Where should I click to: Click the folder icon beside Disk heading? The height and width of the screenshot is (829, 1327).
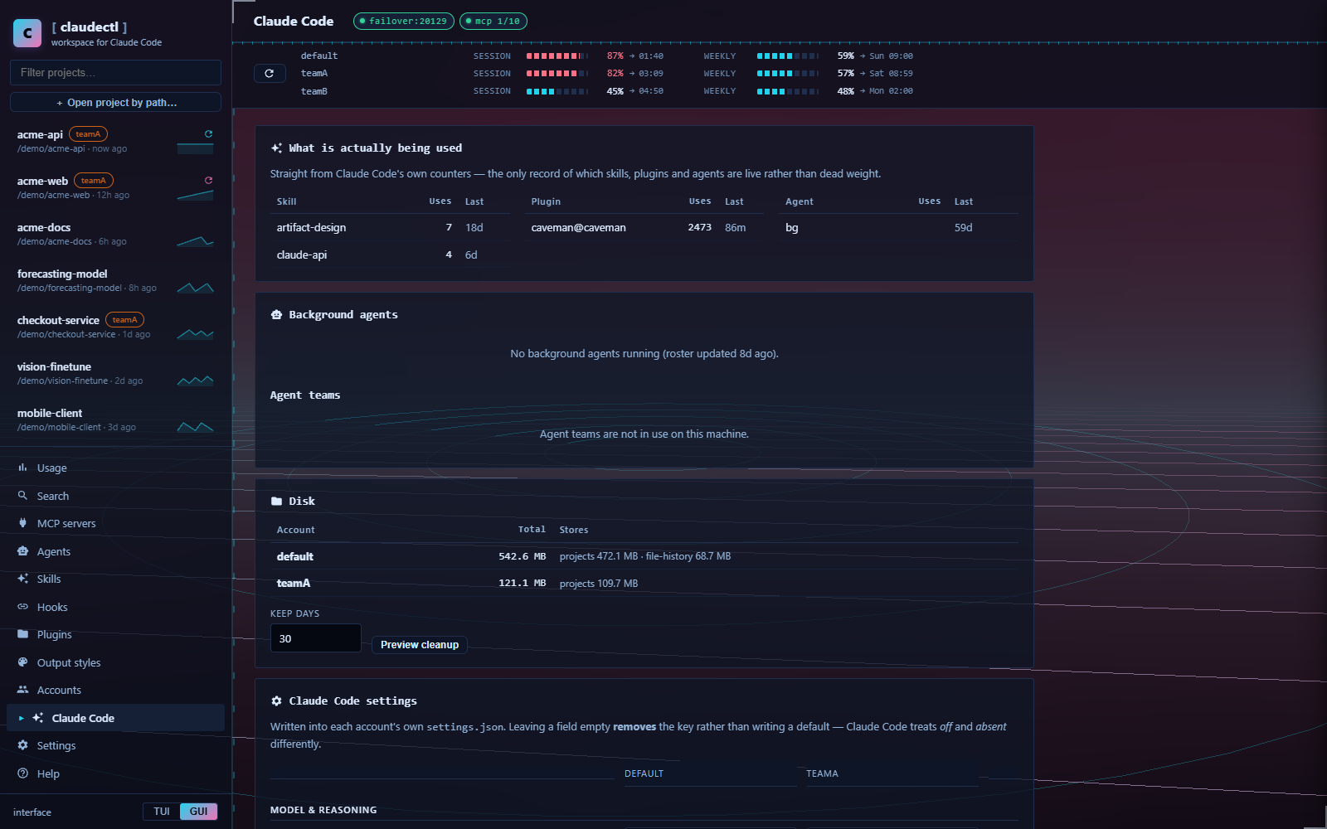tap(276, 502)
